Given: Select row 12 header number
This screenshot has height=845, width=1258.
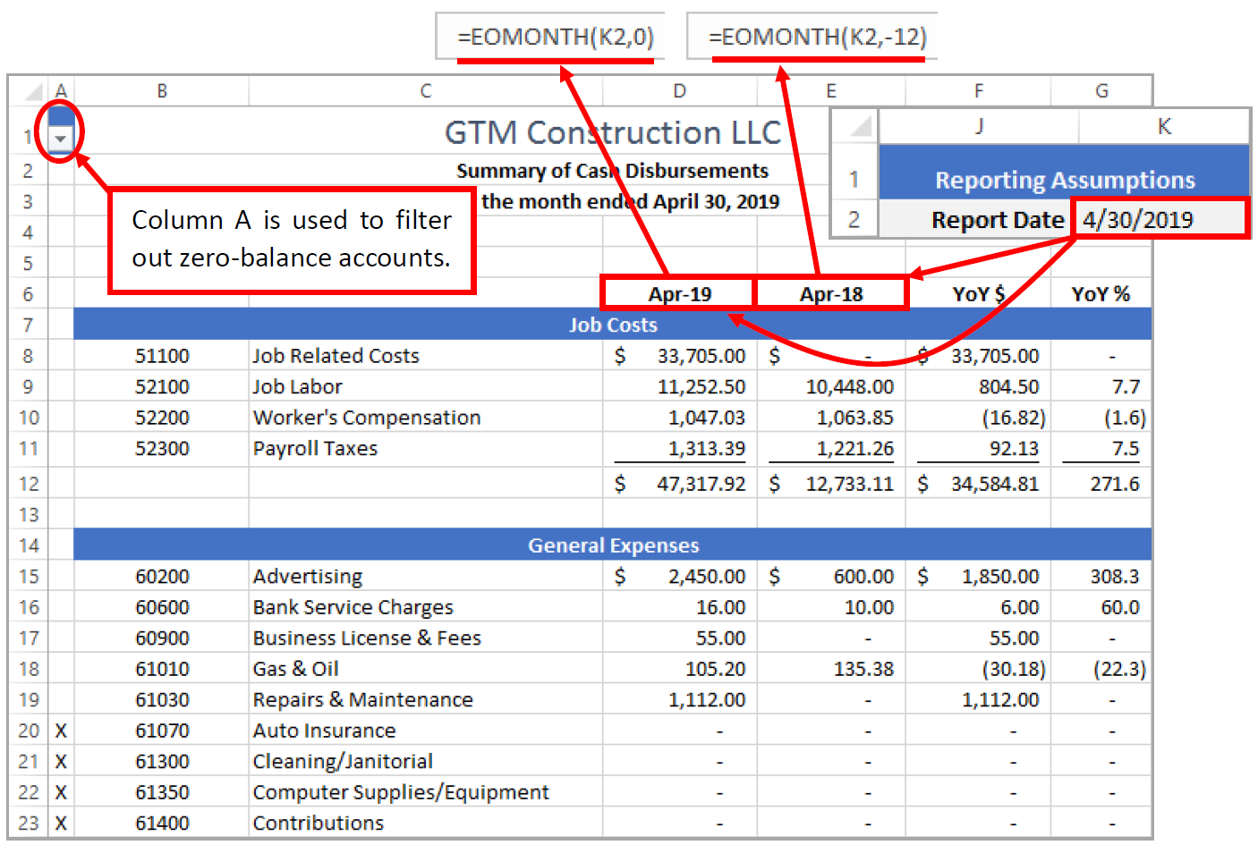Looking at the screenshot, I should point(28,484).
